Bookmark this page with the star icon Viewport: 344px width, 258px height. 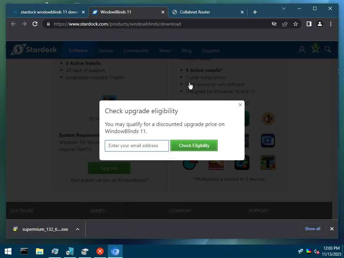tap(296, 24)
